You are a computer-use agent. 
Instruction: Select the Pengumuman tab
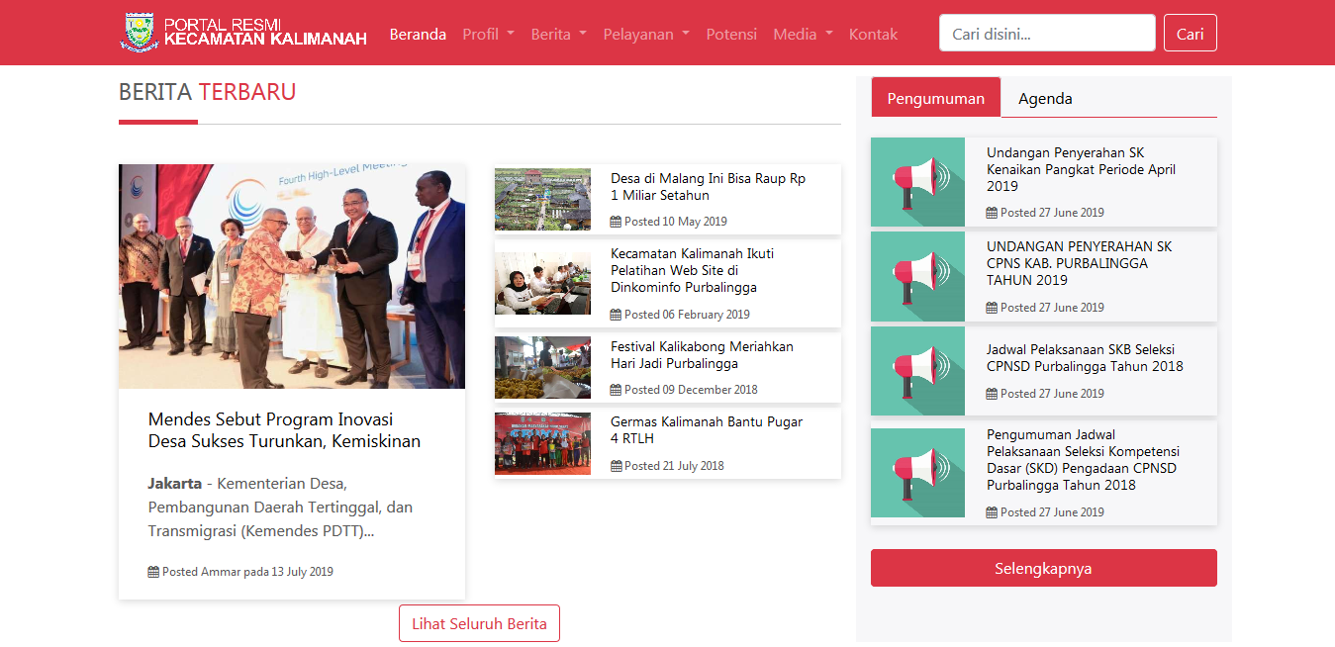[x=935, y=97]
